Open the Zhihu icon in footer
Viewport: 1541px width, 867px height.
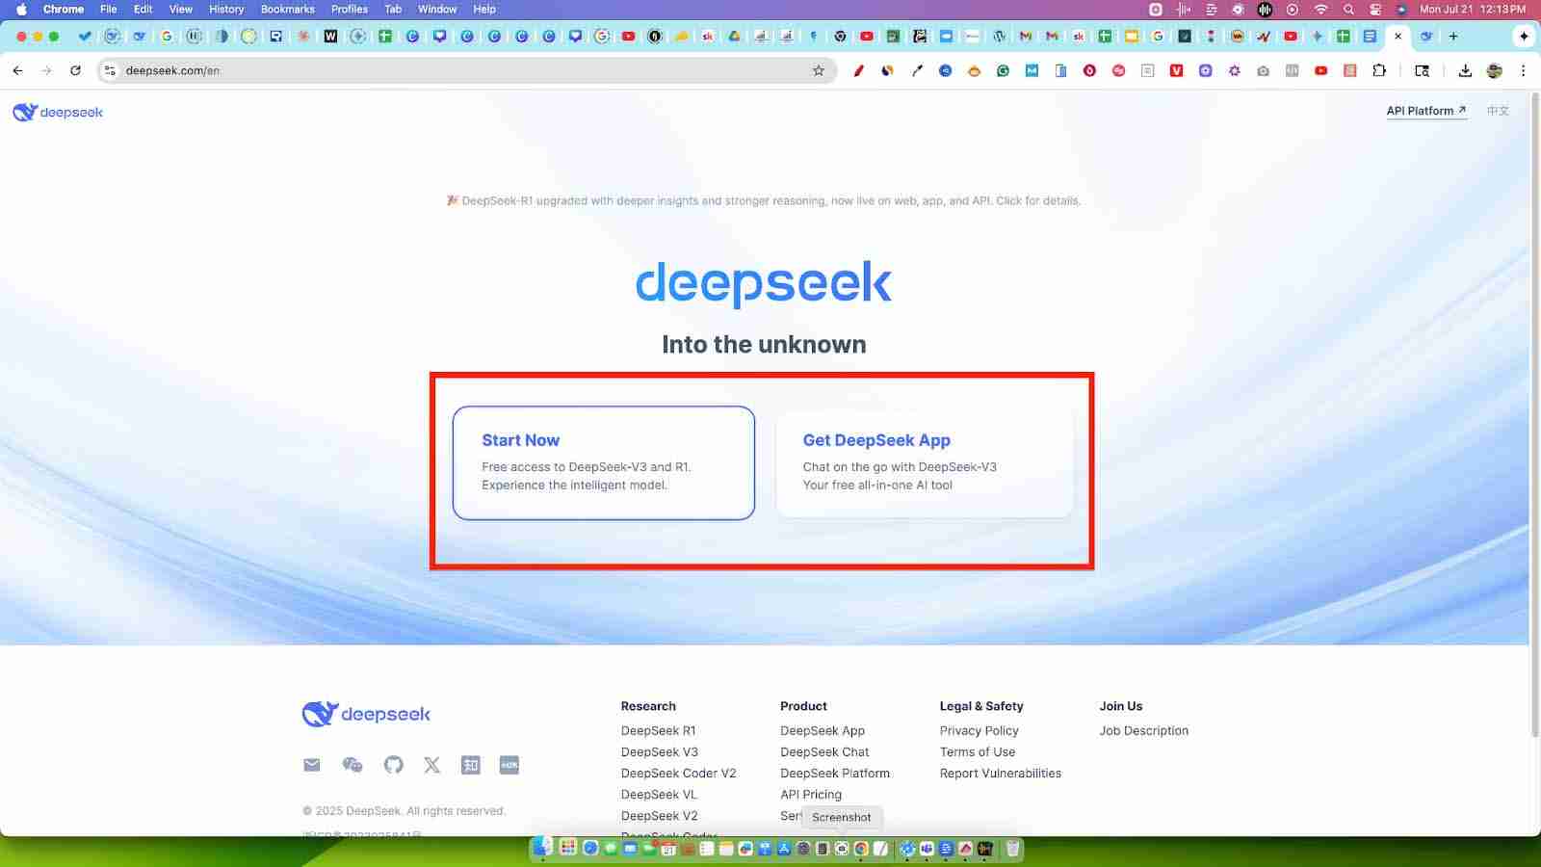(471, 765)
